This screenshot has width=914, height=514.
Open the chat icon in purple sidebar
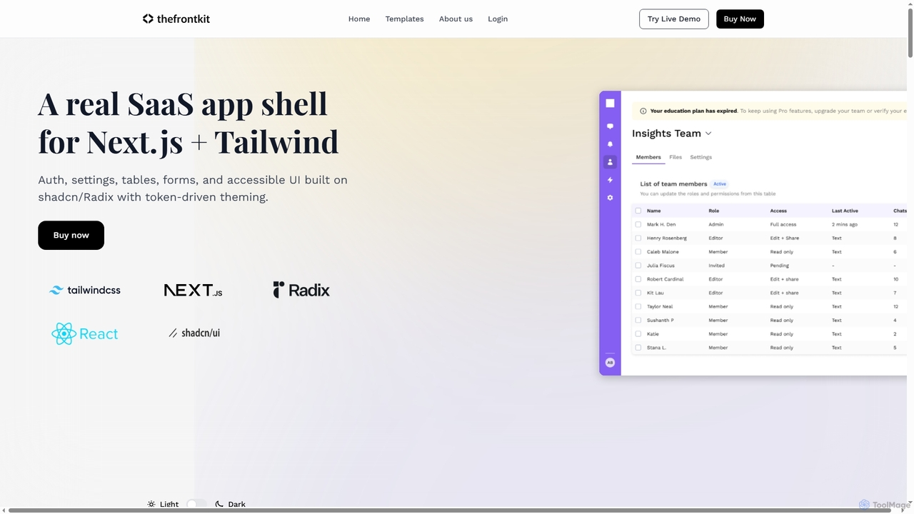610,126
